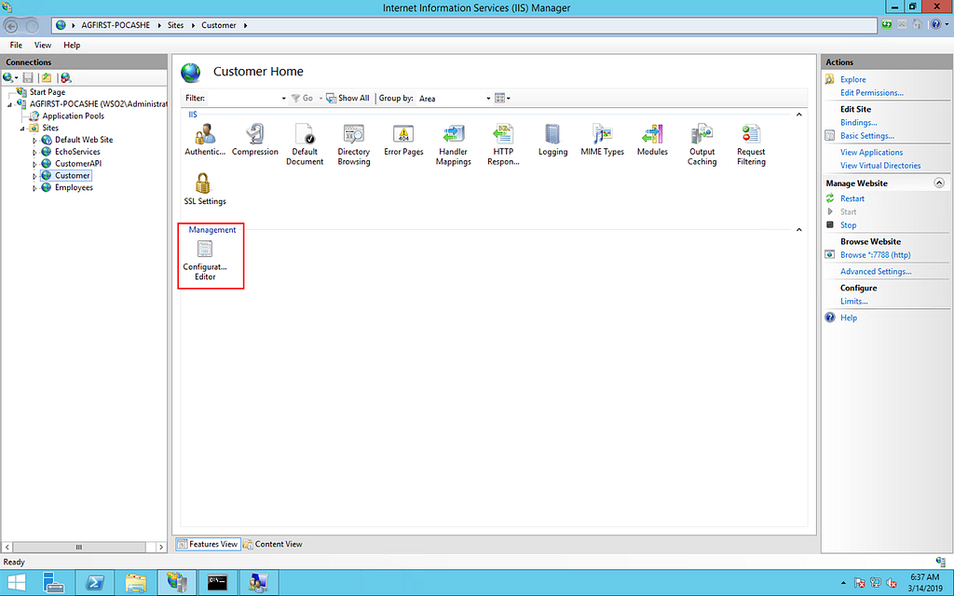
Task: Open the Configuration Editor
Action: 205,260
